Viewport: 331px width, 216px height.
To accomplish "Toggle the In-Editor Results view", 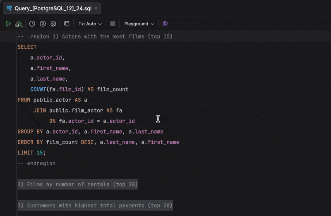I will [67, 24].
